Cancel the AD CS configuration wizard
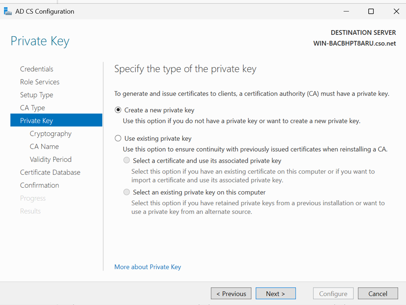 click(x=378, y=293)
